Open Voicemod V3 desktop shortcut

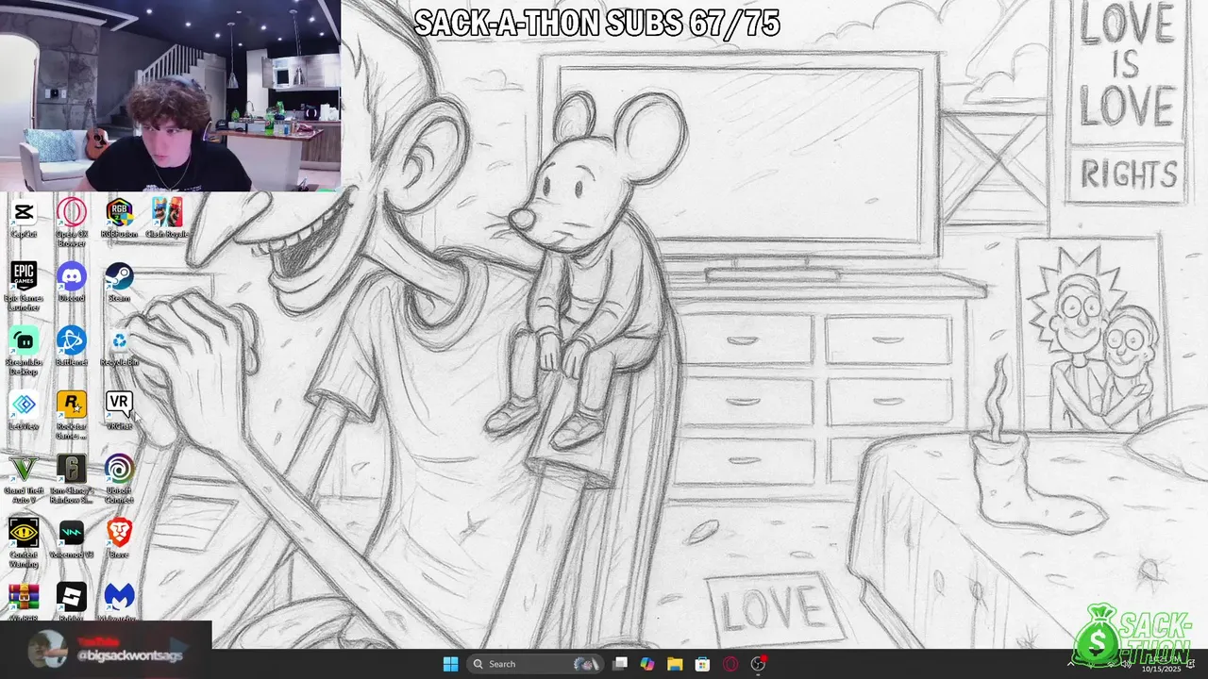click(72, 539)
